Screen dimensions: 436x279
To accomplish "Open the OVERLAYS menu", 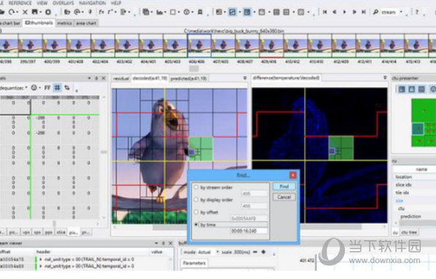I will 63,3.
